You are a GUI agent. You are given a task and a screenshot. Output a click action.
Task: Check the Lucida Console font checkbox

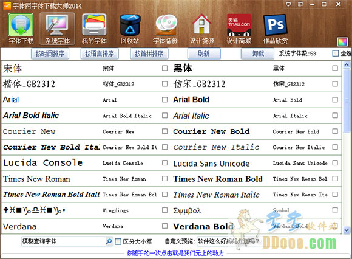pos(165,162)
